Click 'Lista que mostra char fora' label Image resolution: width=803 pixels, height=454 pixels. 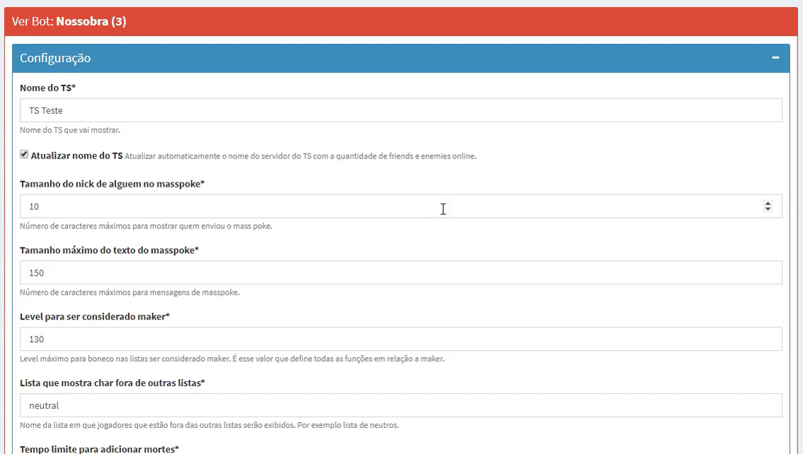tap(112, 383)
